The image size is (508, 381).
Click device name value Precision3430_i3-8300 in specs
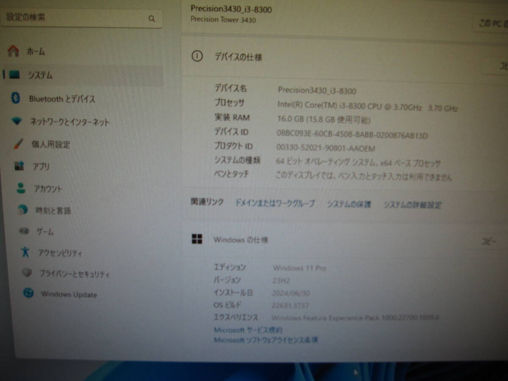(317, 90)
